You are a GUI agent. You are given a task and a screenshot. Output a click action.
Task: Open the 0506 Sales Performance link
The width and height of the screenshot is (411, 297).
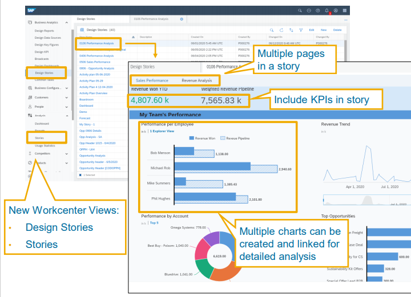click(x=95, y=62)
